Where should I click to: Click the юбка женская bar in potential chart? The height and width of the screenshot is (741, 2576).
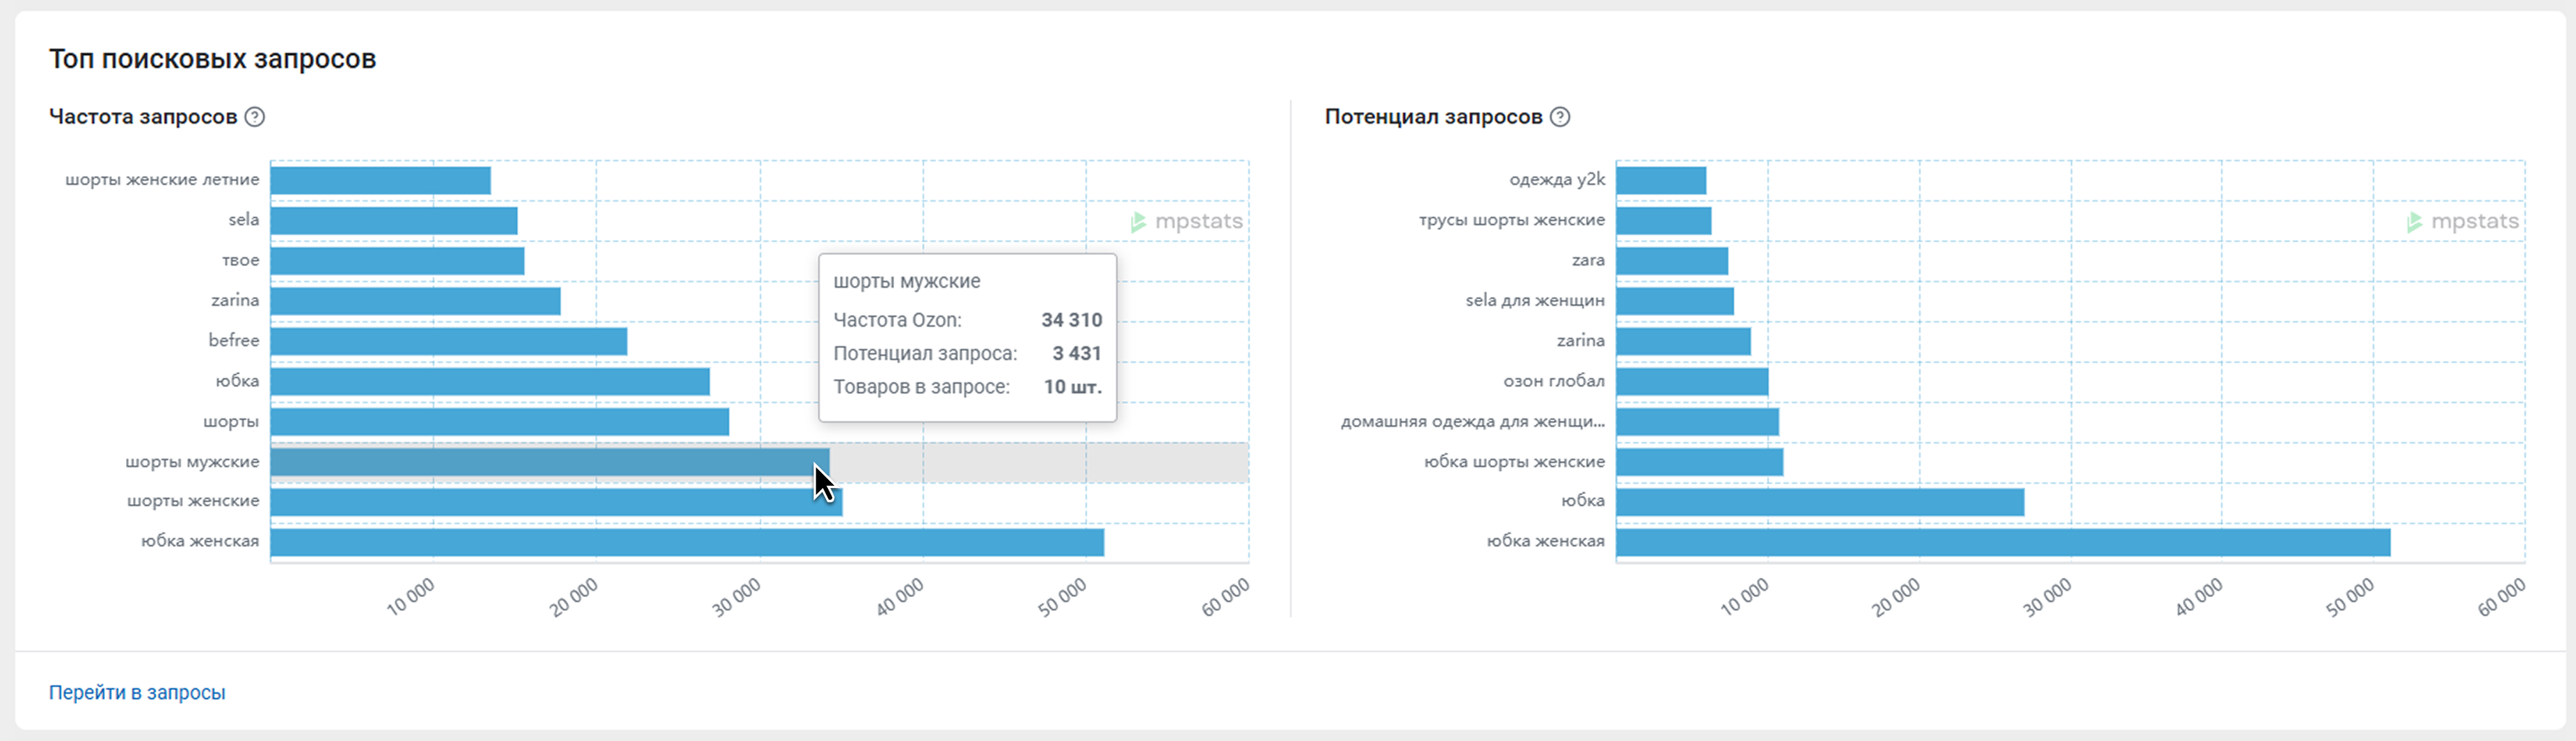click(2002, 542)
